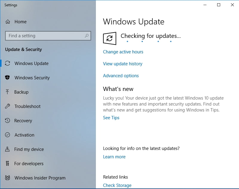Click the Find my device person icon
The image size is (239, 189).
[7, 149]
